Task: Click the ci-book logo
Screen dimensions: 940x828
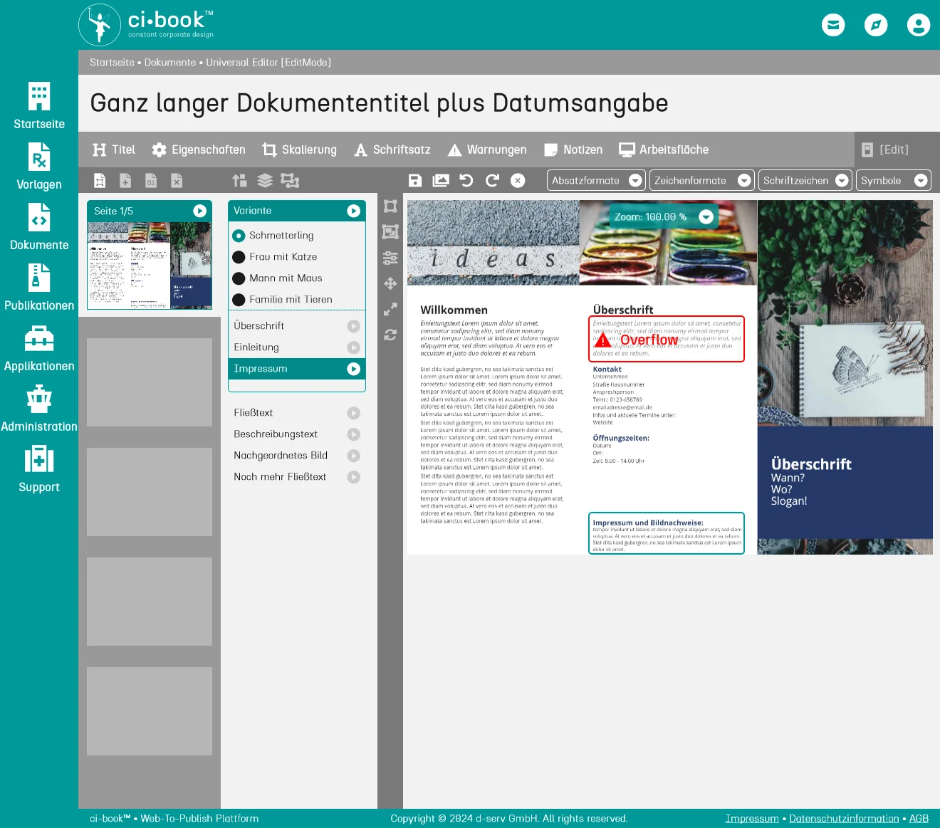Action: coord(146,25)
